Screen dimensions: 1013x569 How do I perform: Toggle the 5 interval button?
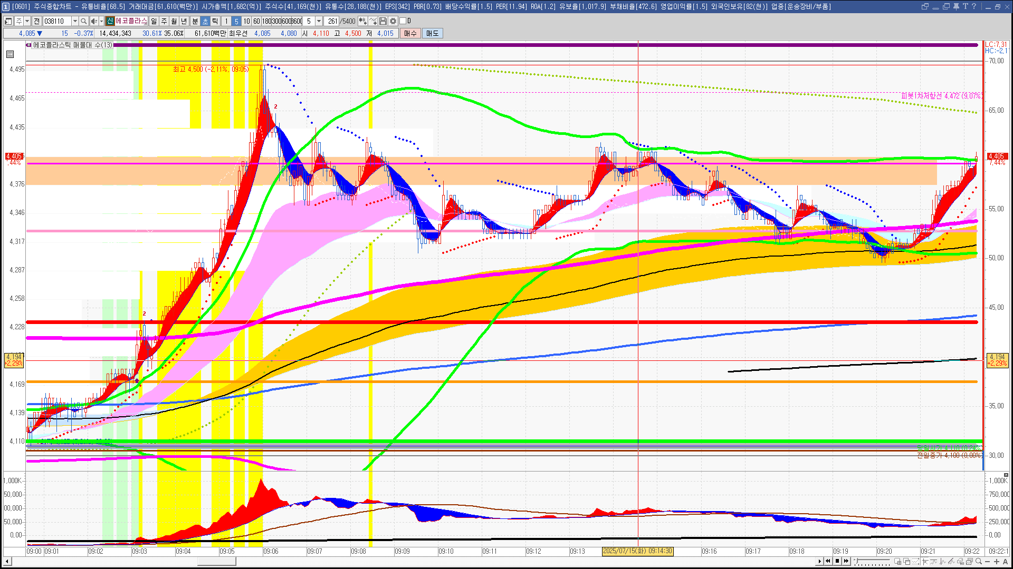(236, 21)
